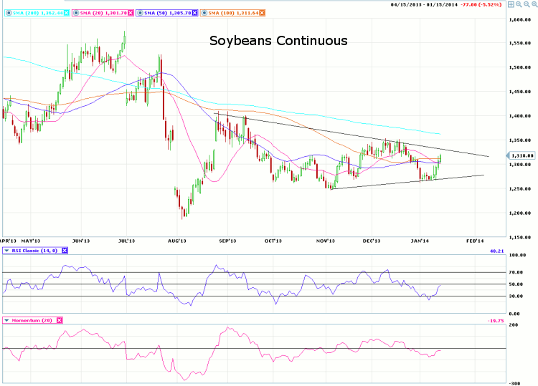The width and height of the screenshot is (538, 386).
Task: Expand the Momentum dropdown arrow
Action: pyautogui.click(x=7, y=320)
